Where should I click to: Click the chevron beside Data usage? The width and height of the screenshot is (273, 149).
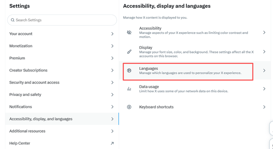[264, 89]
